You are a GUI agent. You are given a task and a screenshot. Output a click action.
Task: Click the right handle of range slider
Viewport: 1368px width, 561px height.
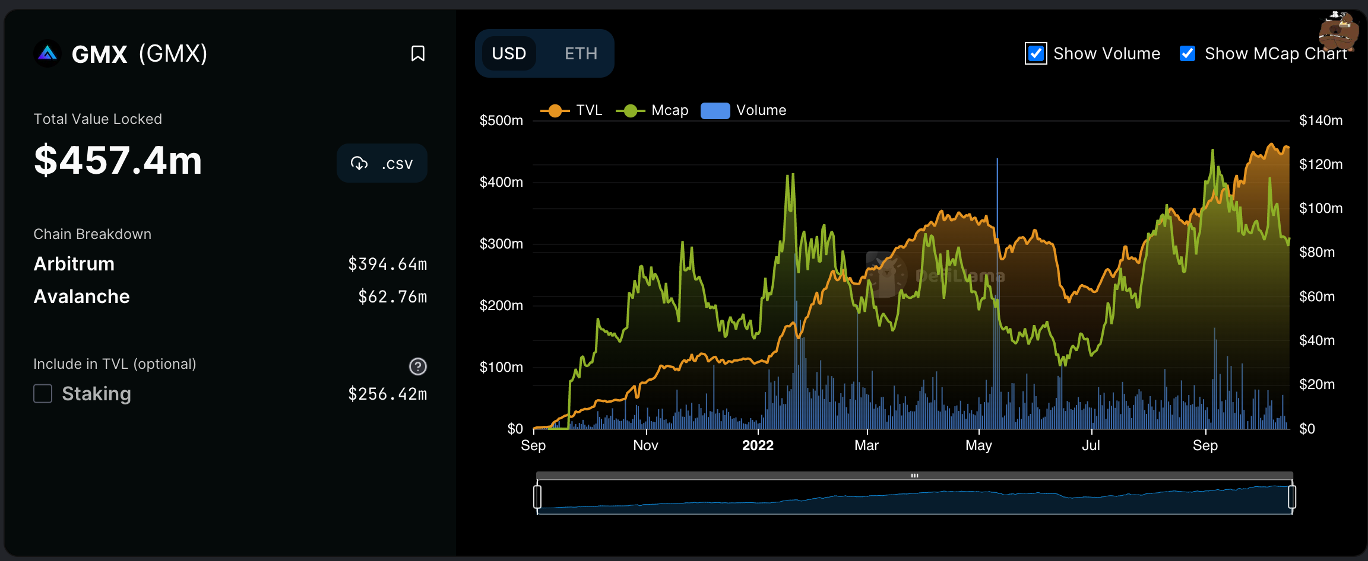coord(1292,497)
